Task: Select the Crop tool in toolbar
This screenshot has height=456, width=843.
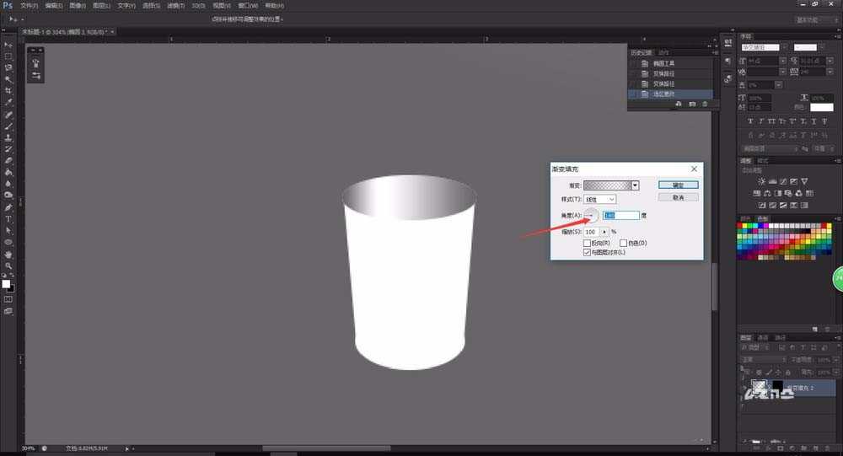Action: pos(8,90)
